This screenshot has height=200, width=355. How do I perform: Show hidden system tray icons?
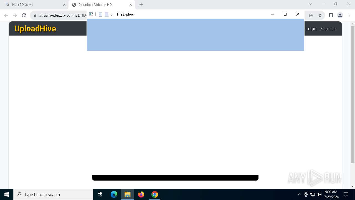pos(299,194)
